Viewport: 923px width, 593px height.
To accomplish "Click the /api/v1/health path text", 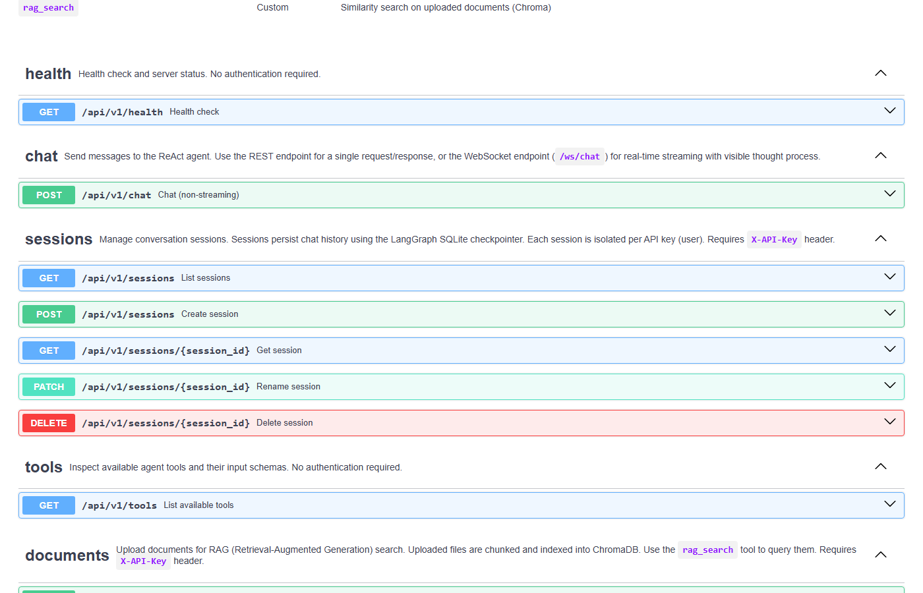I will [x=123, y=112].
